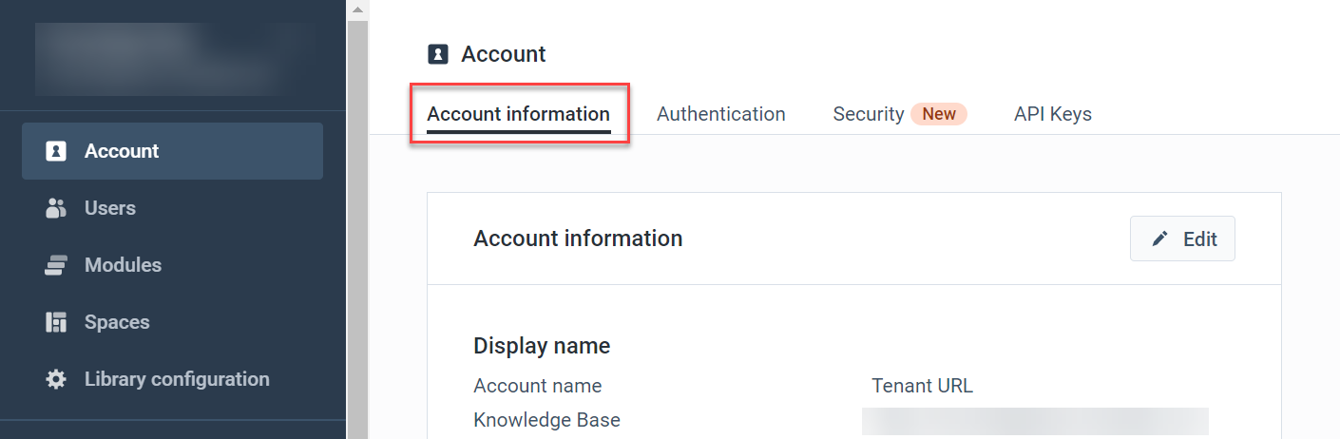The image size is (1340, 439).
Task: Click the sidebar vertical scrollbar track
Action: point(357,229)
